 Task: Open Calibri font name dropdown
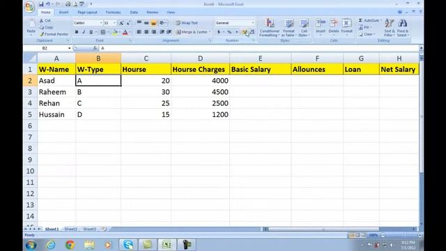point(100,23)
